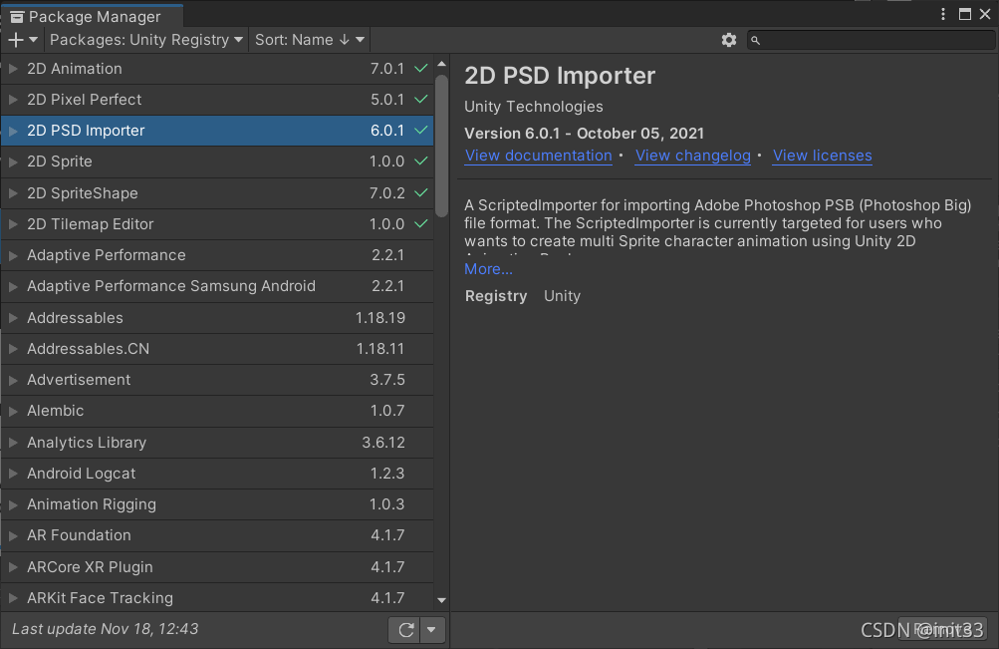Select the Animation Rigging package
Image resolution: width=999 pixels, height=649 pixels.
click(216, 504)
